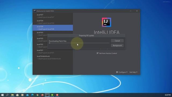
Task: Cancel the IDE update download
Action: 117,41
